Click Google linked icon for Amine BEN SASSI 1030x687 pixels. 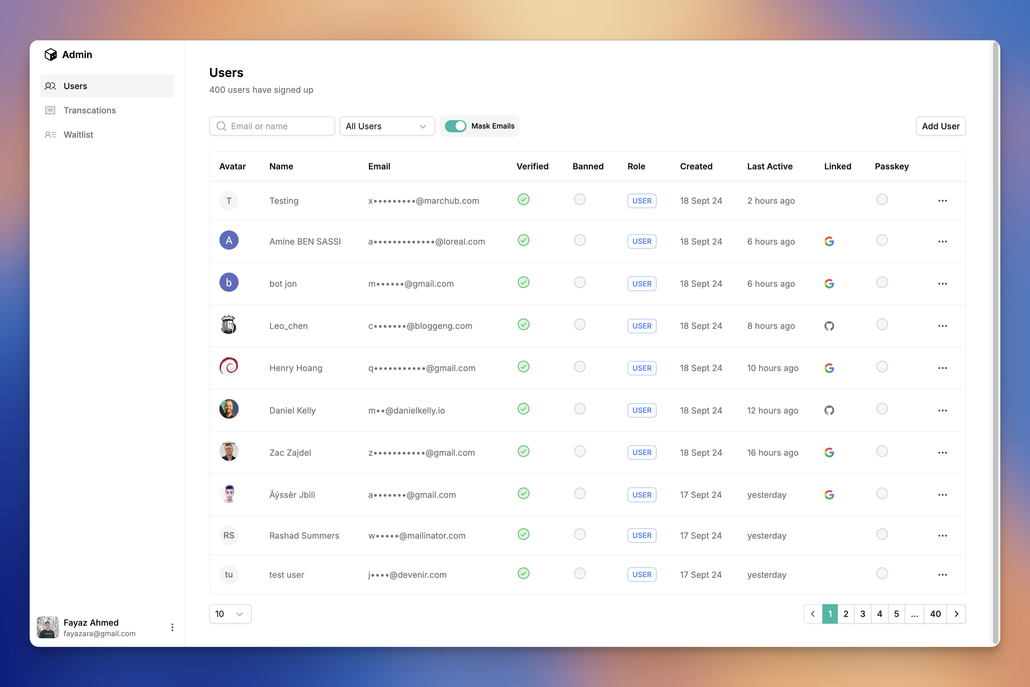tap(829, 241)
